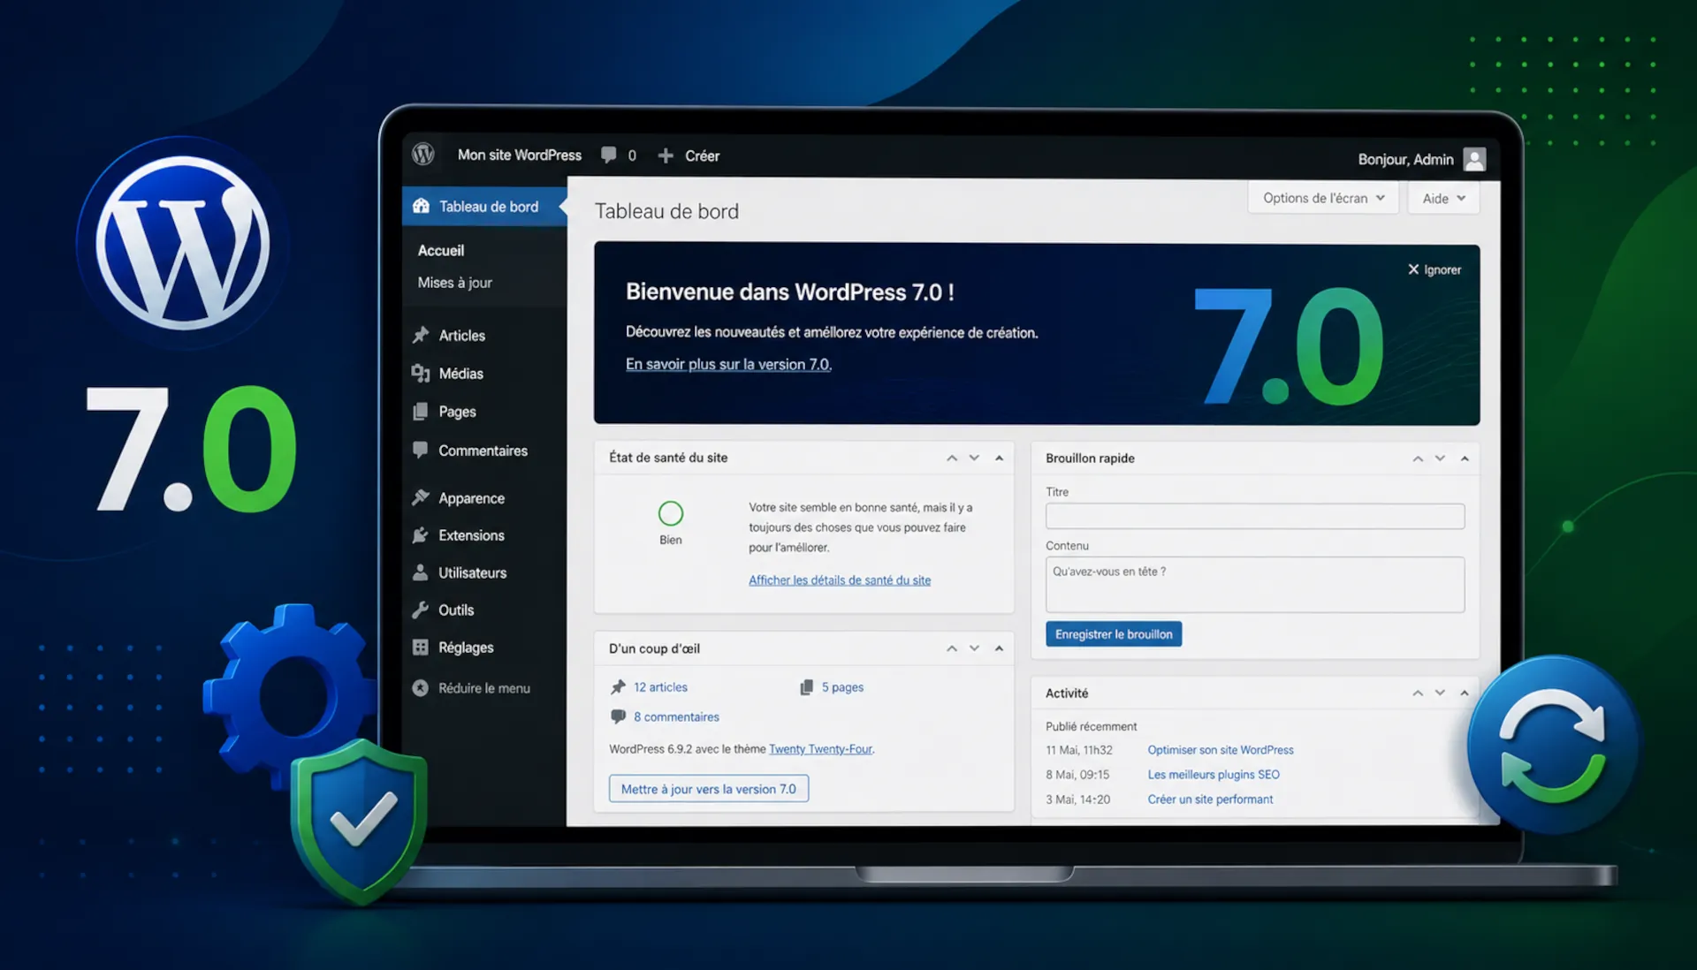Select Tableau de bord in sidebar
Screen dimensions: 1697x970
click(484, 206)
